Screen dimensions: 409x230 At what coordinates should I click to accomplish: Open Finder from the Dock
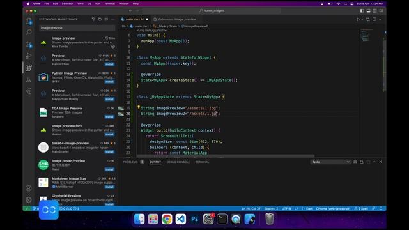point(139,219)
